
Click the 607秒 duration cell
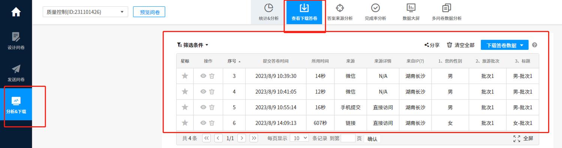[320, 123]
